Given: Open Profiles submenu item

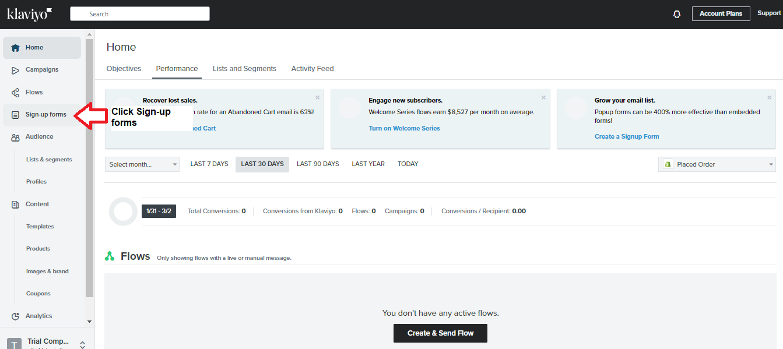Looking at the screenshot, I should tap(36, 182).
